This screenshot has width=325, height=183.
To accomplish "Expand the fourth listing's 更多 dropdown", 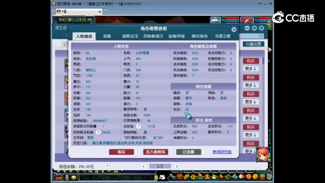I will (251, 118).
